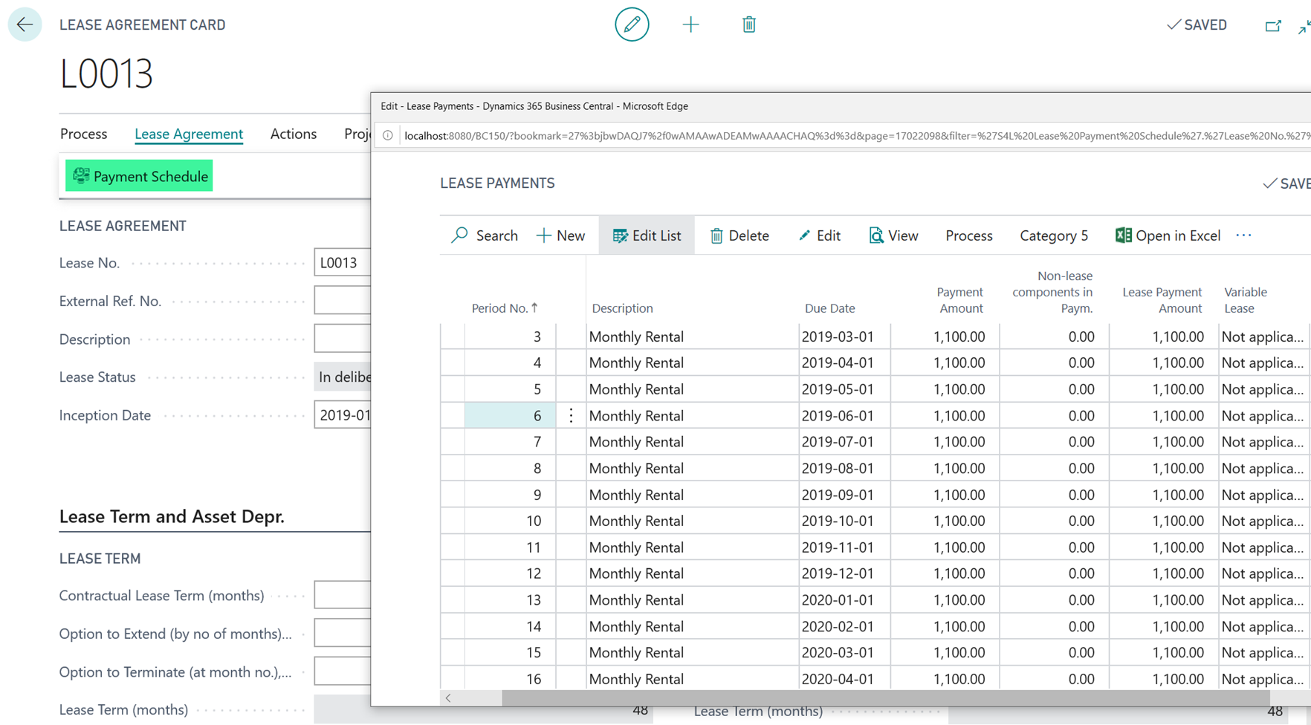Click the browser address bar URL
This screenshot has height=725, width=1311.
click(856, 135)
